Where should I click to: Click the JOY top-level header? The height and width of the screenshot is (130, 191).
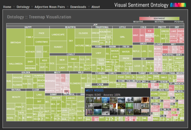(95, 25)
